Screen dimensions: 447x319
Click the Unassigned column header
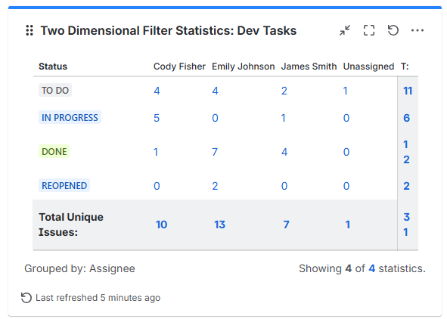(x=368, y=67)
